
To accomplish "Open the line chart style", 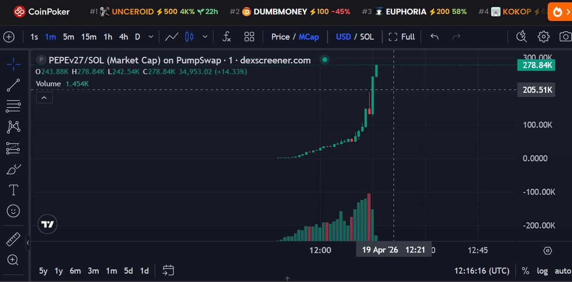I will pos(172,37).
